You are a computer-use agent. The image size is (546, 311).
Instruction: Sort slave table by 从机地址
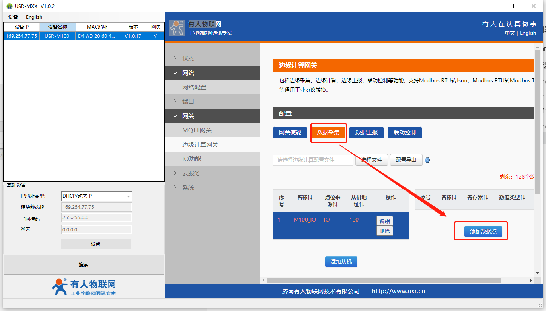(359, 201)
